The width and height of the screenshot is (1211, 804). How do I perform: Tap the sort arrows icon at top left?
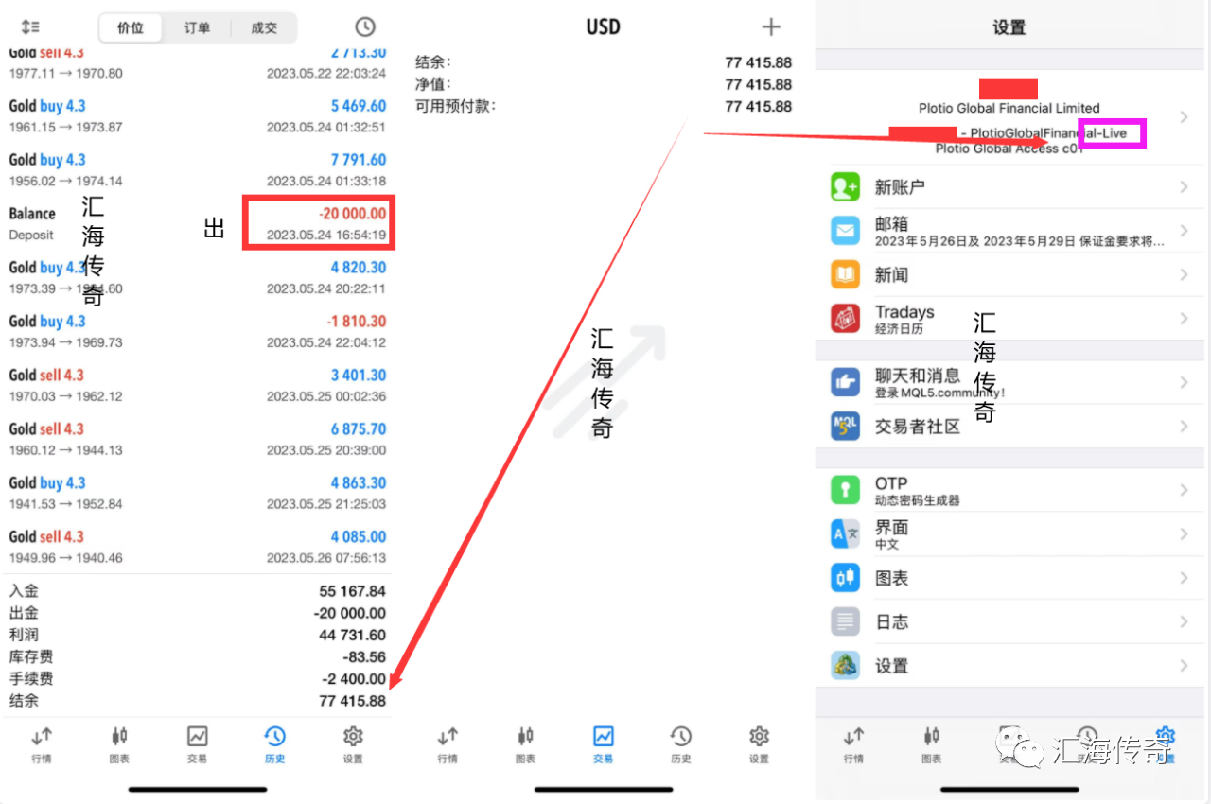[30, 27]
